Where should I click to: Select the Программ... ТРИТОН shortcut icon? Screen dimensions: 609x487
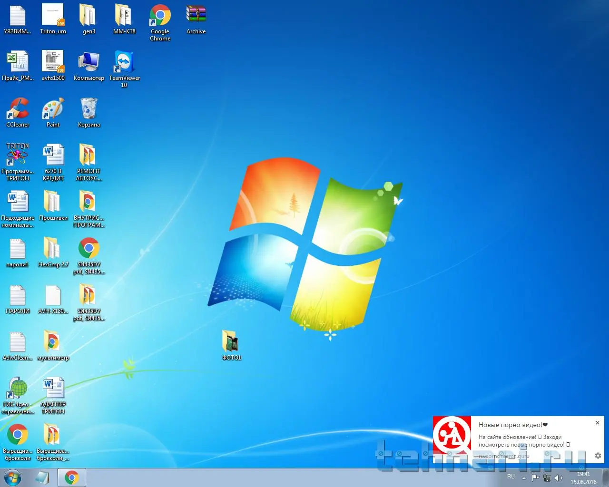click(x=18, y=162)
